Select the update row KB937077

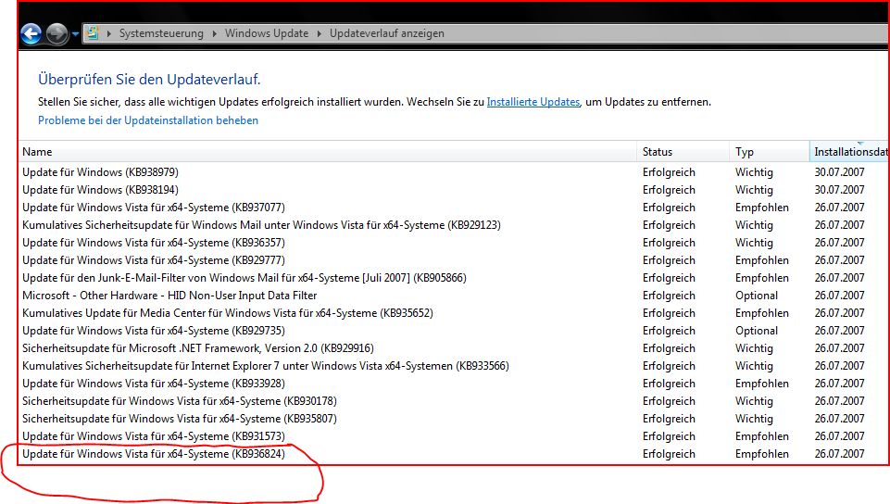point(453,208)
